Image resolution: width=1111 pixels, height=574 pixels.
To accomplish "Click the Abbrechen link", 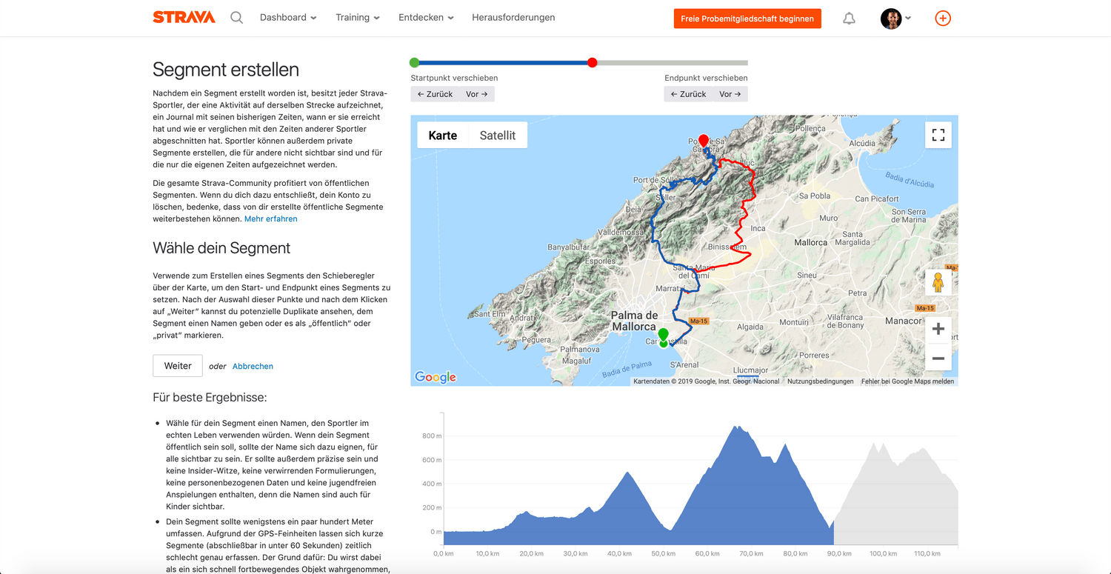I will point(253,367).
